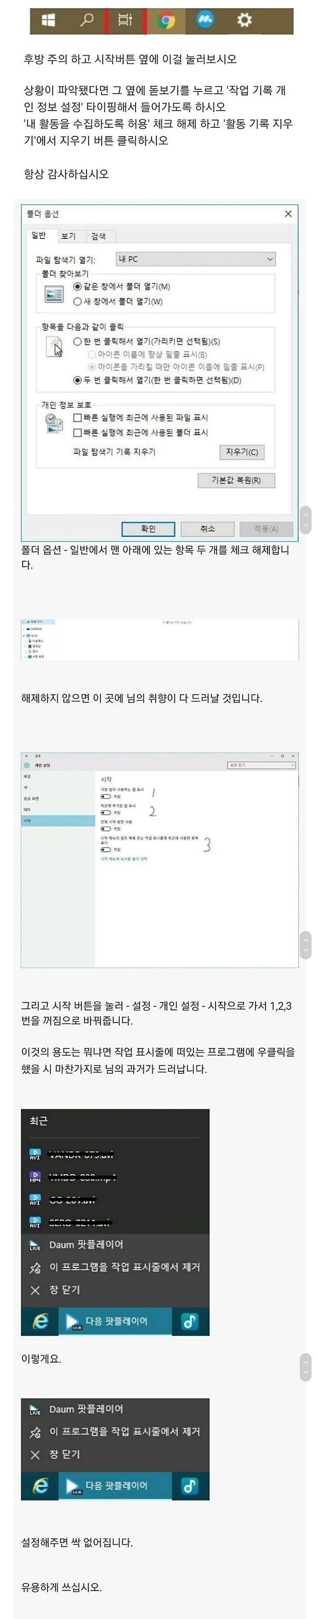Uncheck 빠른 실행에 최근에 사용된 파일 표시
318x1619 pixels.
click(78, 417)
